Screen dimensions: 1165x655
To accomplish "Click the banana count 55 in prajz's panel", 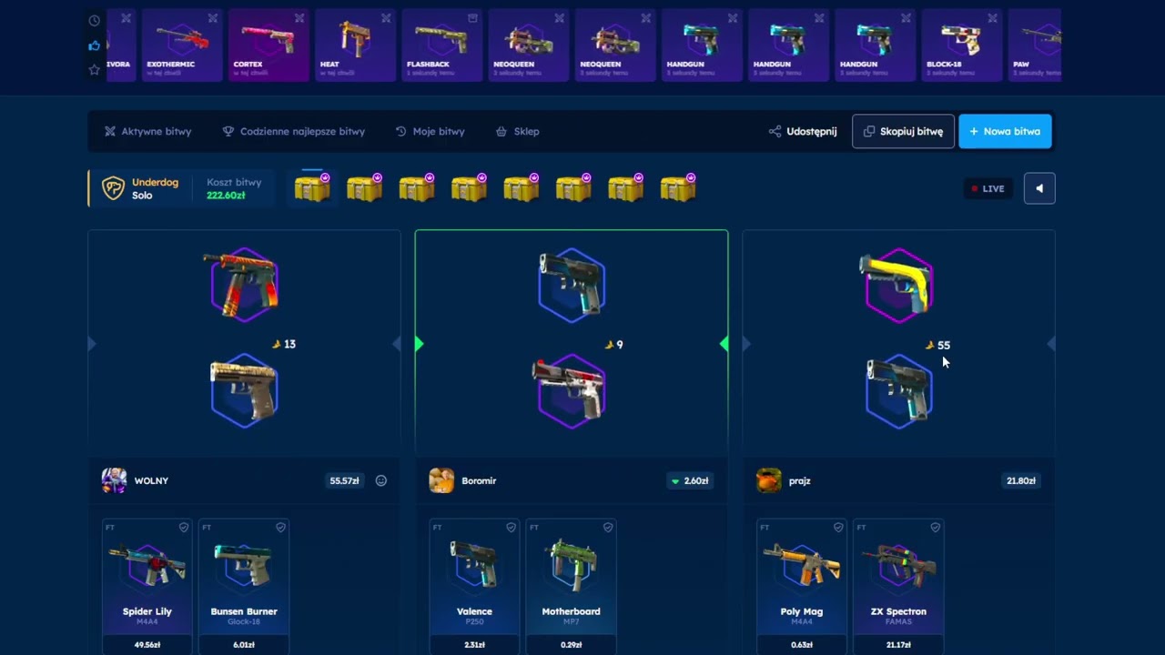I will coord(937,345).
